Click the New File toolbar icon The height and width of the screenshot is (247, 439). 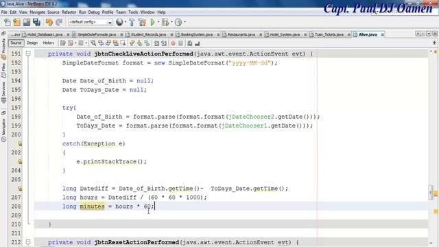pos(8,22)
